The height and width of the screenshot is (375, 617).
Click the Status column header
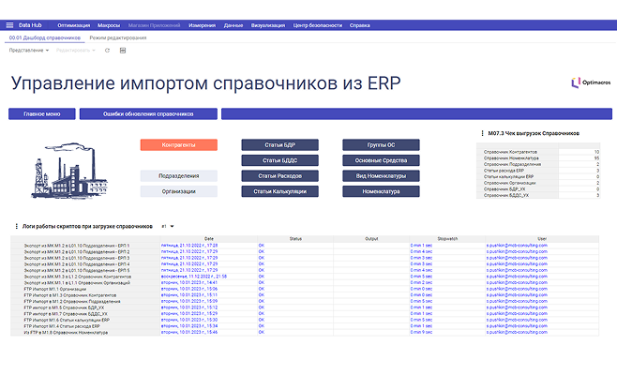click(x=295, y=239)
